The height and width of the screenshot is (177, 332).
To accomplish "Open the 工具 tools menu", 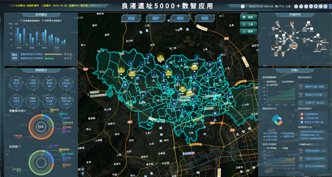I will [248, 24].
